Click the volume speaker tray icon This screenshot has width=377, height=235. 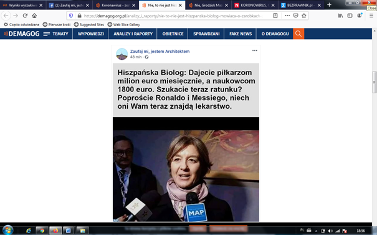(330, 231)
